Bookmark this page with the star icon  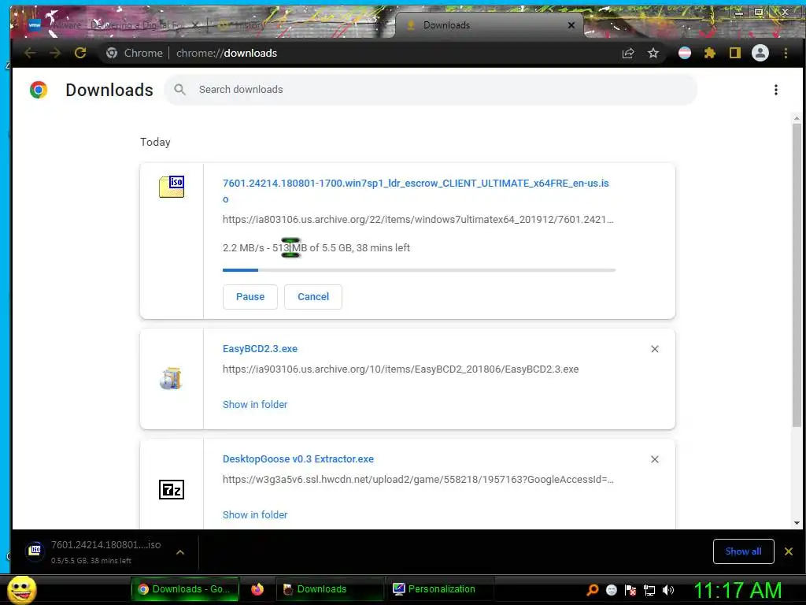(x=653, y=53)
